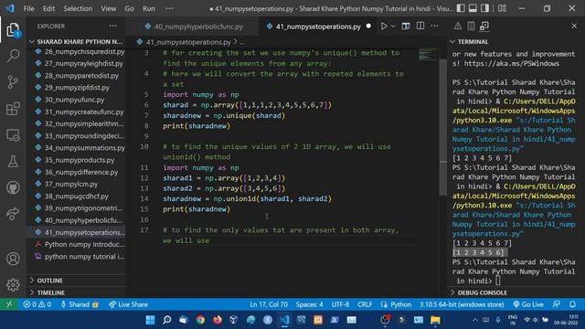Click Go Live server button

point(528,304)
